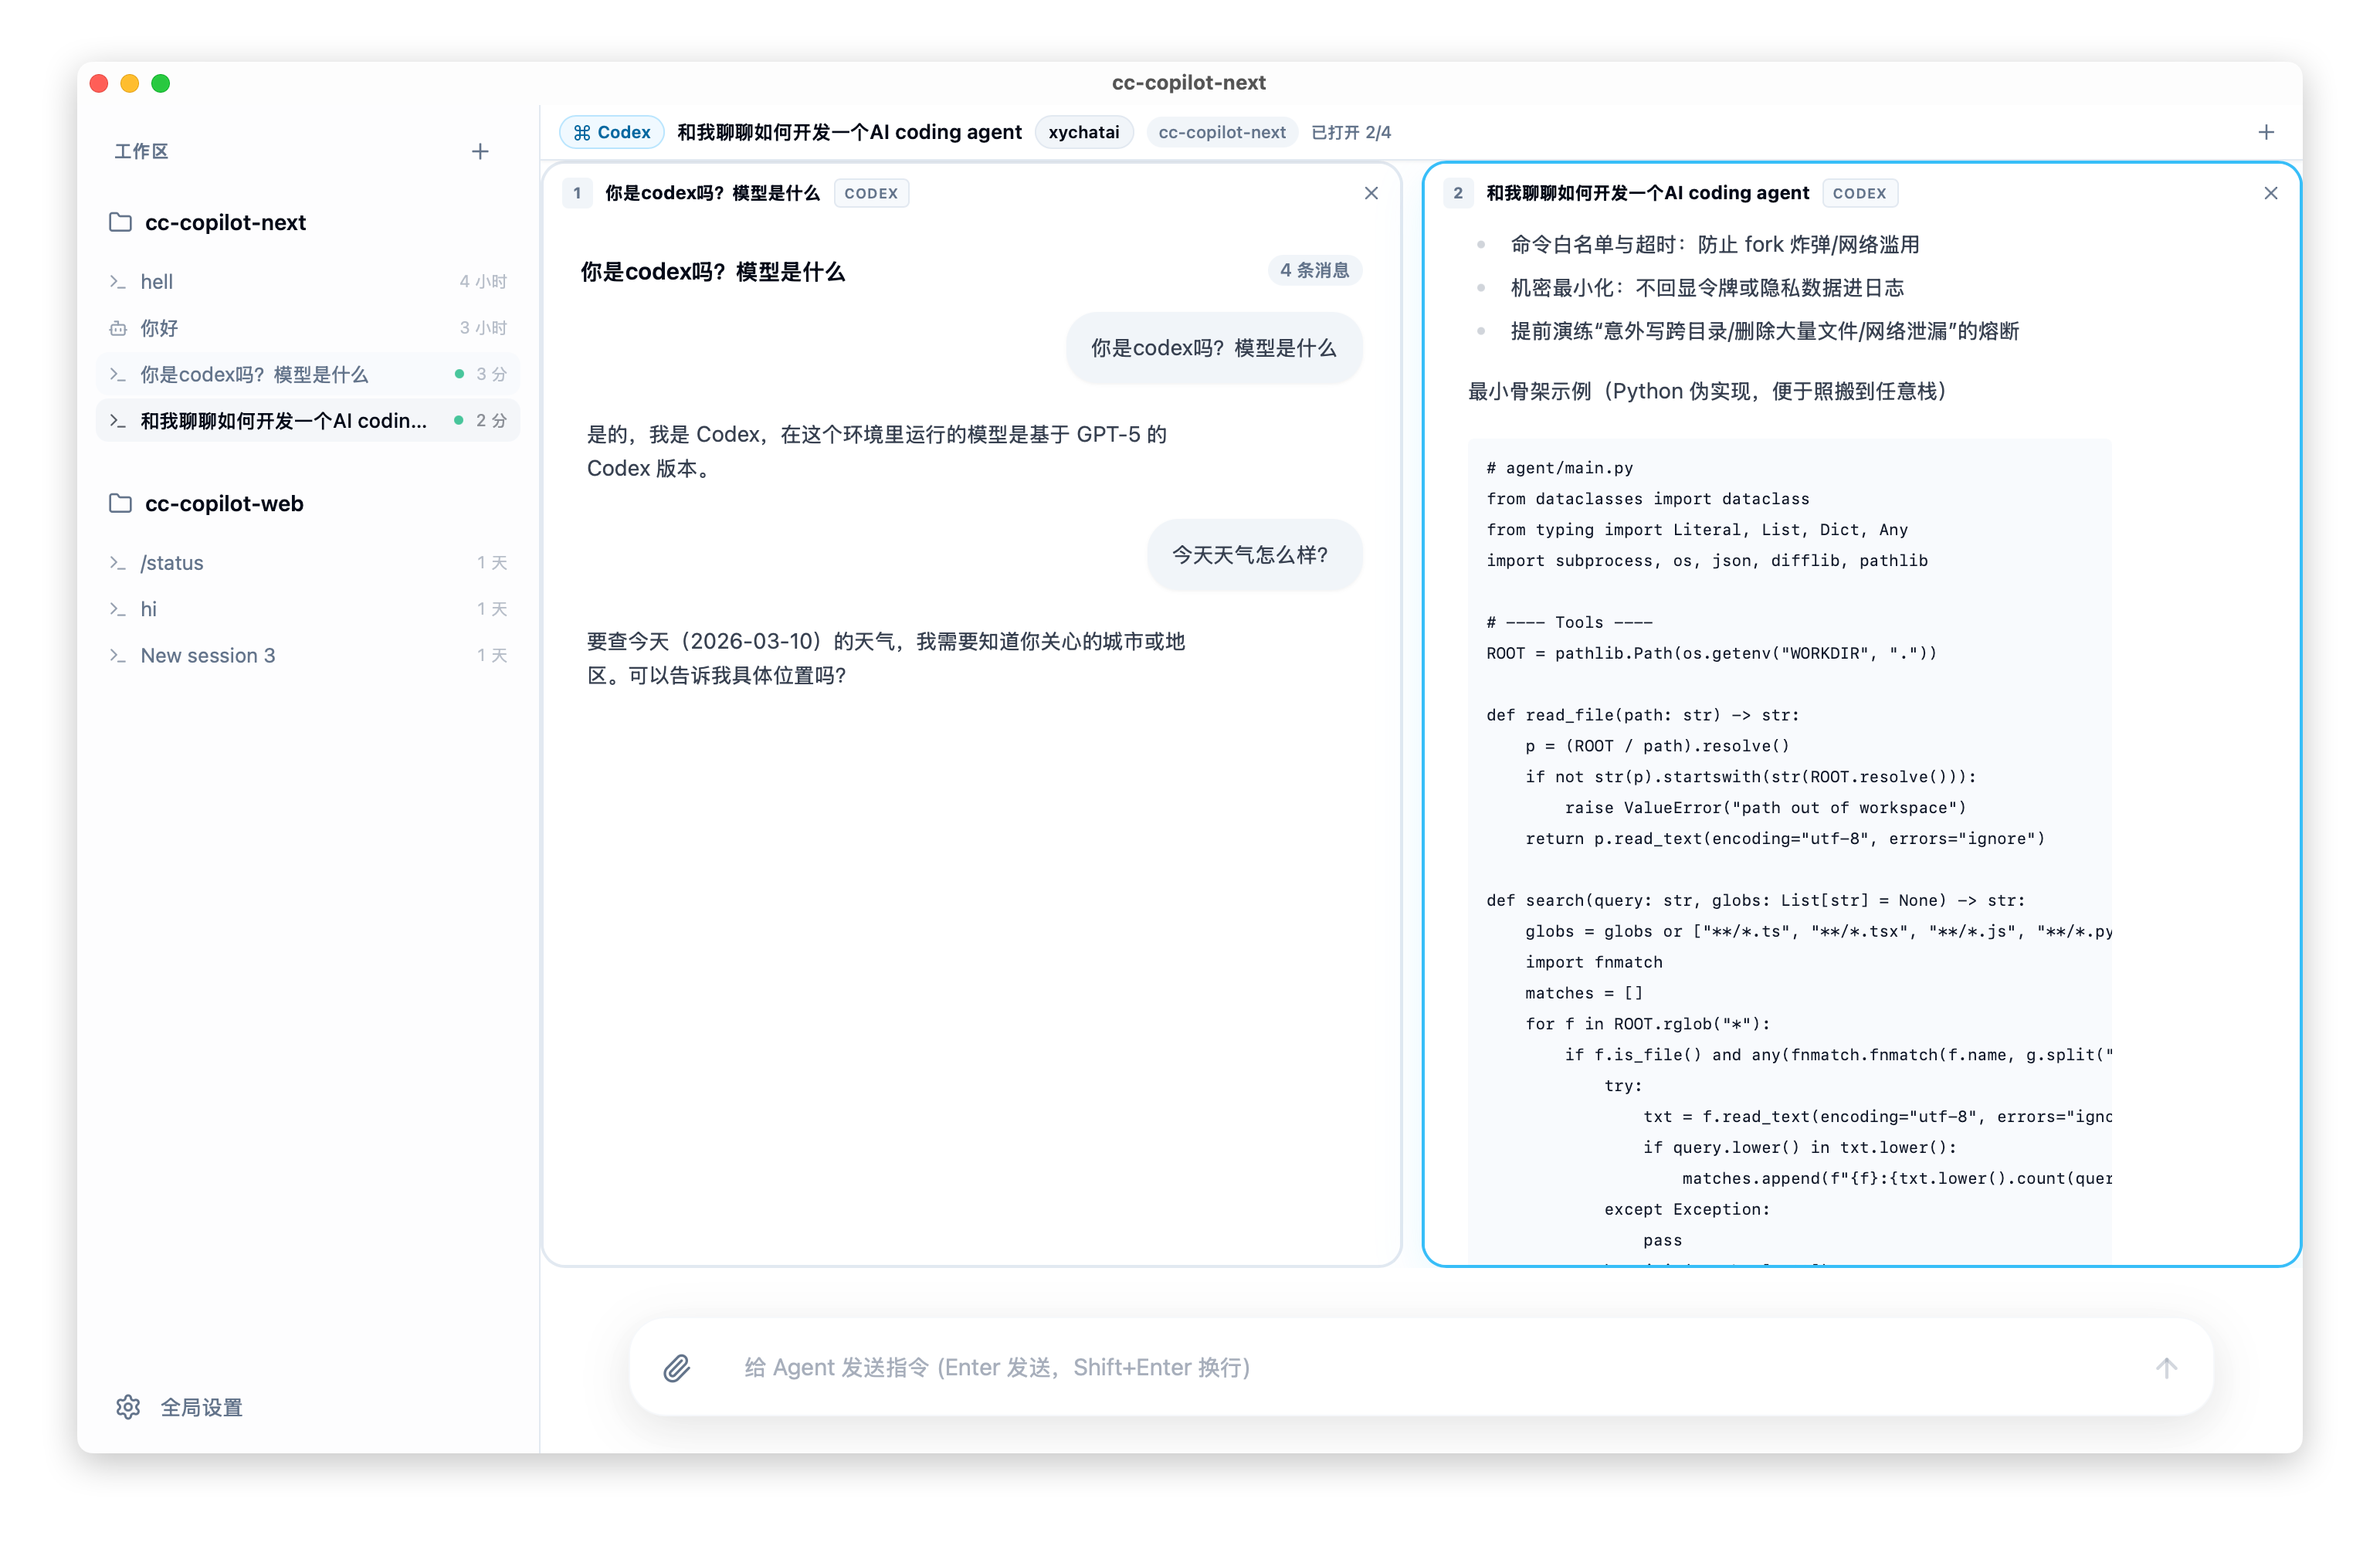Close pane 1 with X icon
Screen dimensions: 2380x1546
pyautogui.click(x=1371, y=193)
